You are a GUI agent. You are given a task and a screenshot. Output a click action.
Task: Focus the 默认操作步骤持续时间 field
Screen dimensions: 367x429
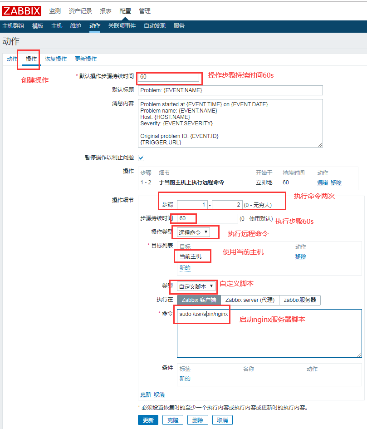168,77
